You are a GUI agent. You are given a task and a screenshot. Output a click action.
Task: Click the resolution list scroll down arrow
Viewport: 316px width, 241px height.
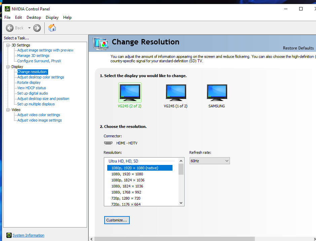(x=181, y=203)
